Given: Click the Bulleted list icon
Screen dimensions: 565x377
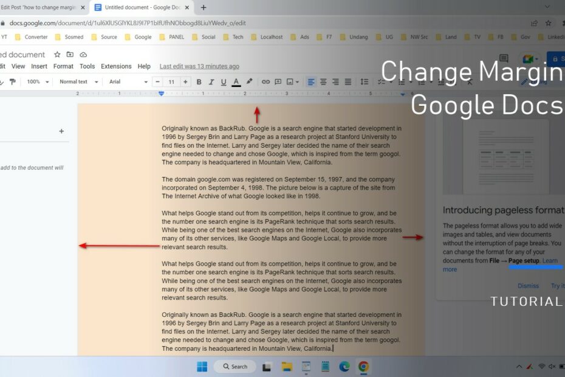Looking at the screenshot, I should point(402,82).
